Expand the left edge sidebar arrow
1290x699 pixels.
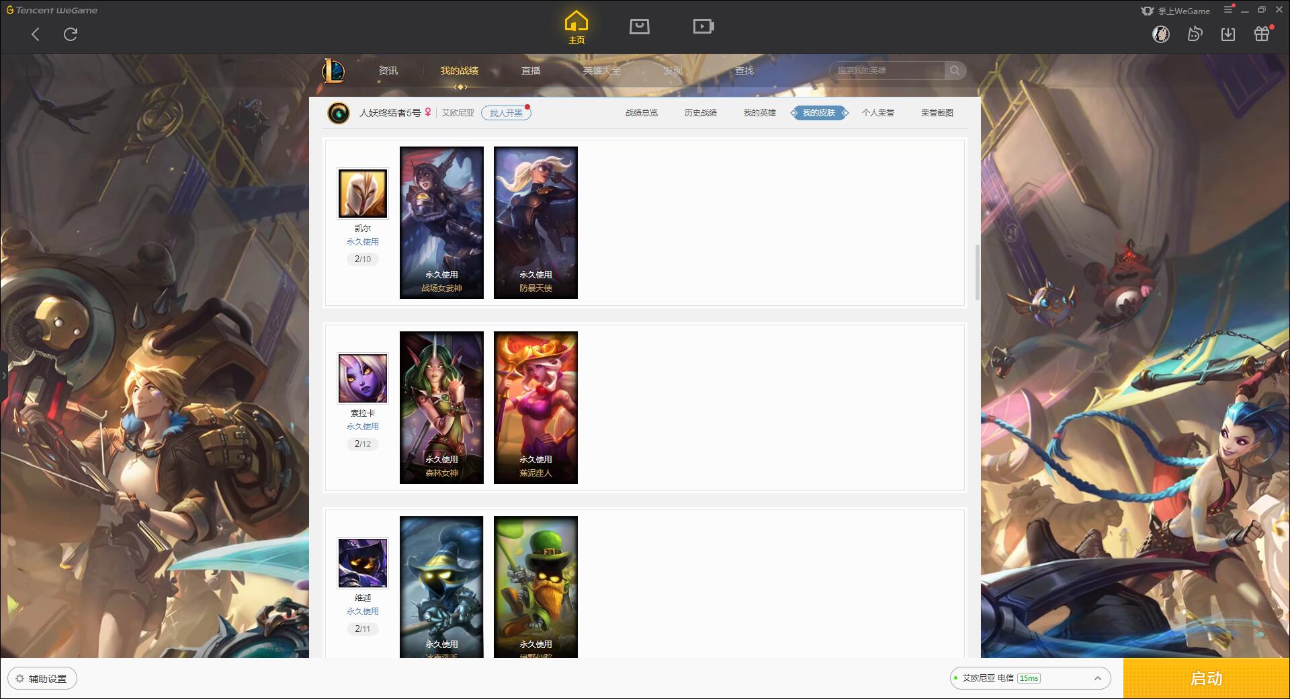tap(3, 375)
